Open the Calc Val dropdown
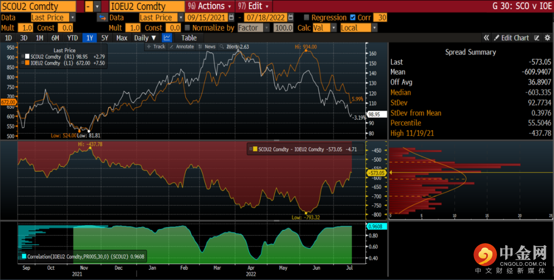554x280 pixels. [324, 28]
